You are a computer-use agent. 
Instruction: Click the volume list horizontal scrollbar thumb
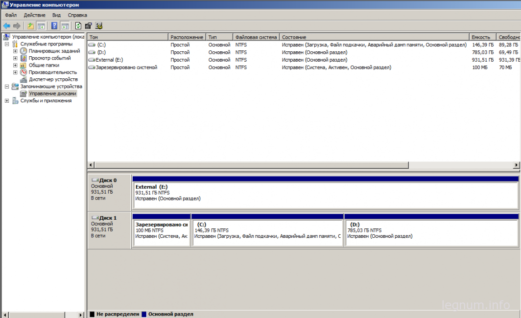pyautogui.click(x=252, y=165)
